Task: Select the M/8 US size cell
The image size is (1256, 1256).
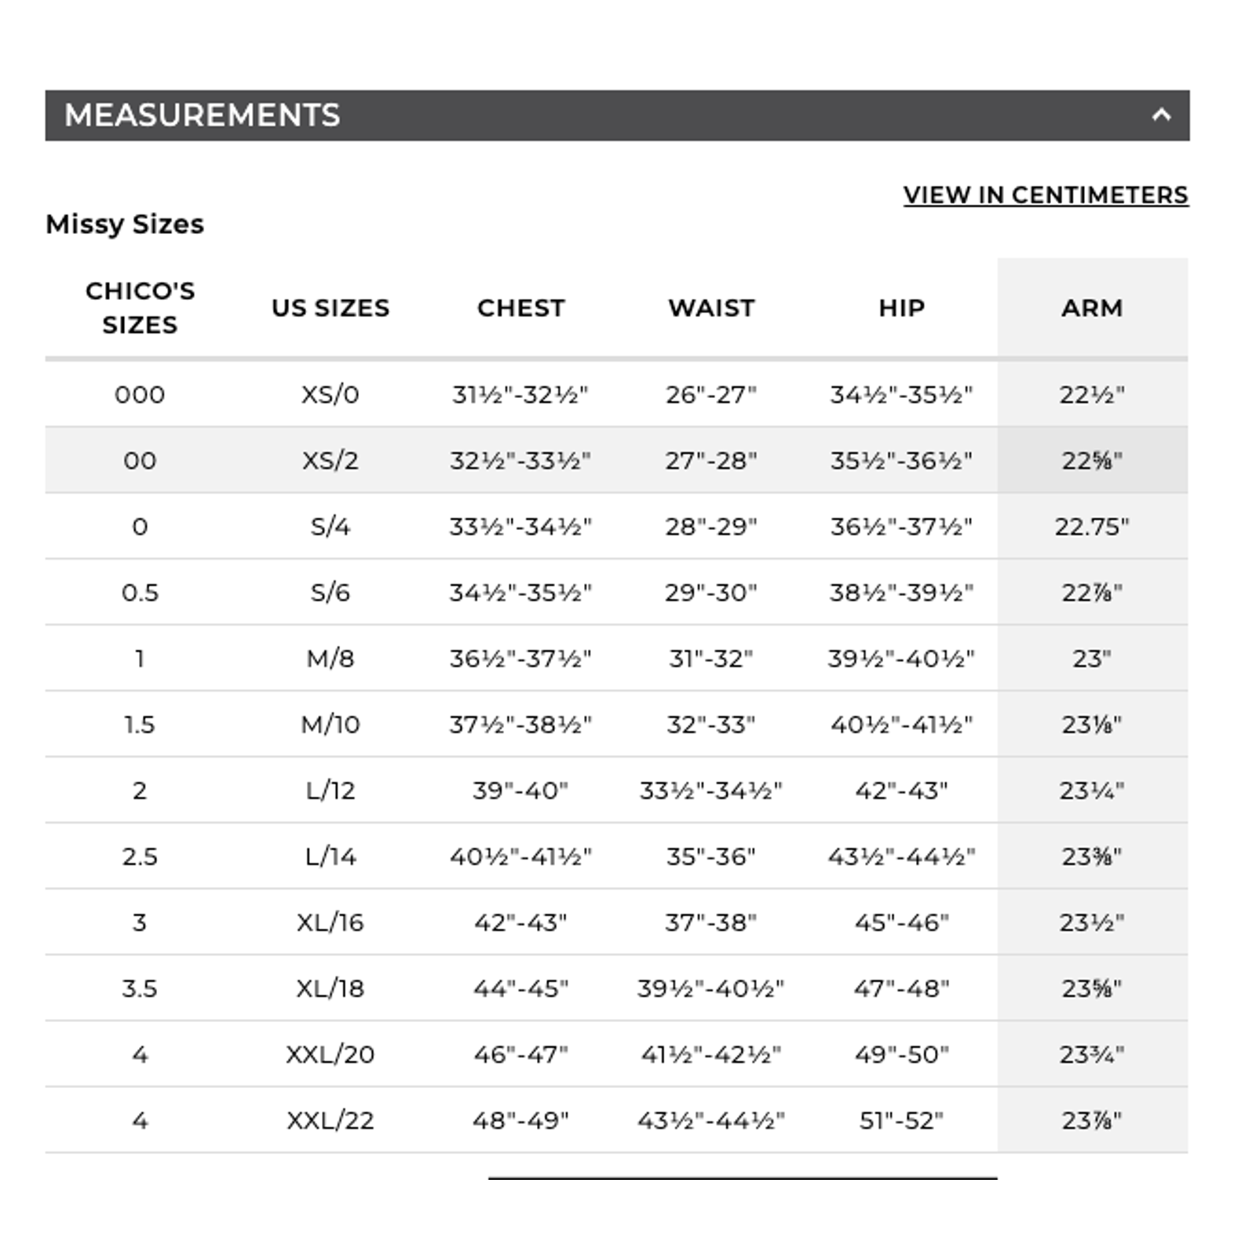Action: point(330,658)
